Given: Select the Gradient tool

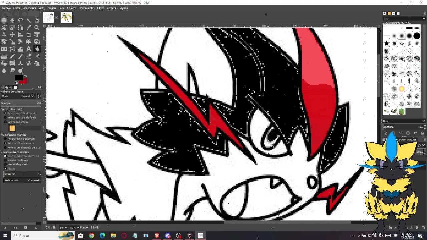Looking at the screenshot, I should click(4, 56).
